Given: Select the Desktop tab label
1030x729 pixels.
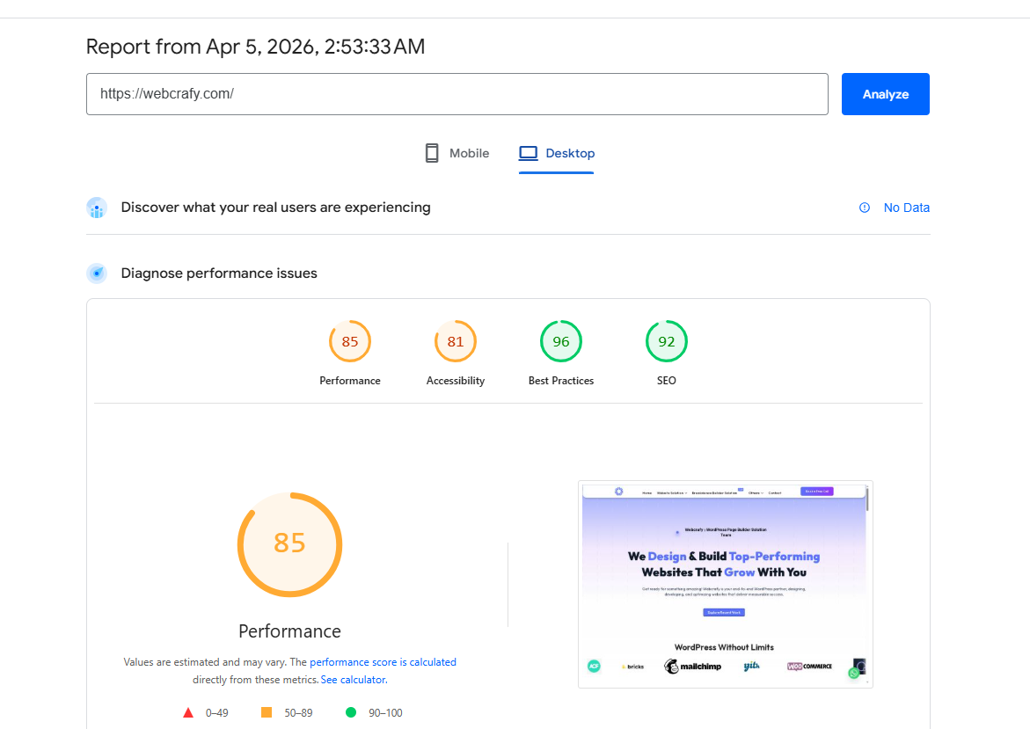Looking at the screenshot, I should [570, 153].
